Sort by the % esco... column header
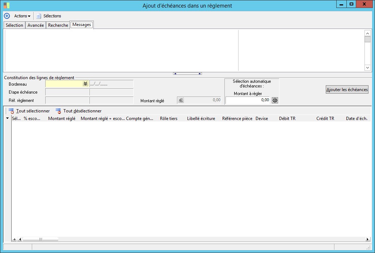 pyautogui.click(x=32, y=119)
